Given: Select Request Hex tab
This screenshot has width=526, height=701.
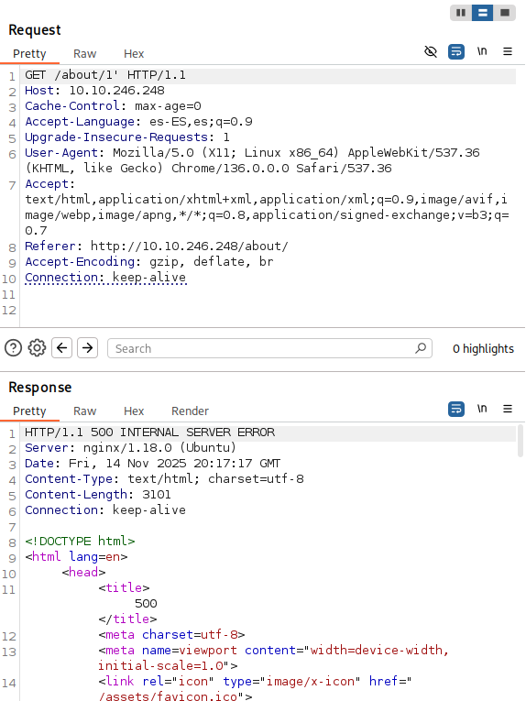Looking at the screenshot, I should tap(134, 54).
